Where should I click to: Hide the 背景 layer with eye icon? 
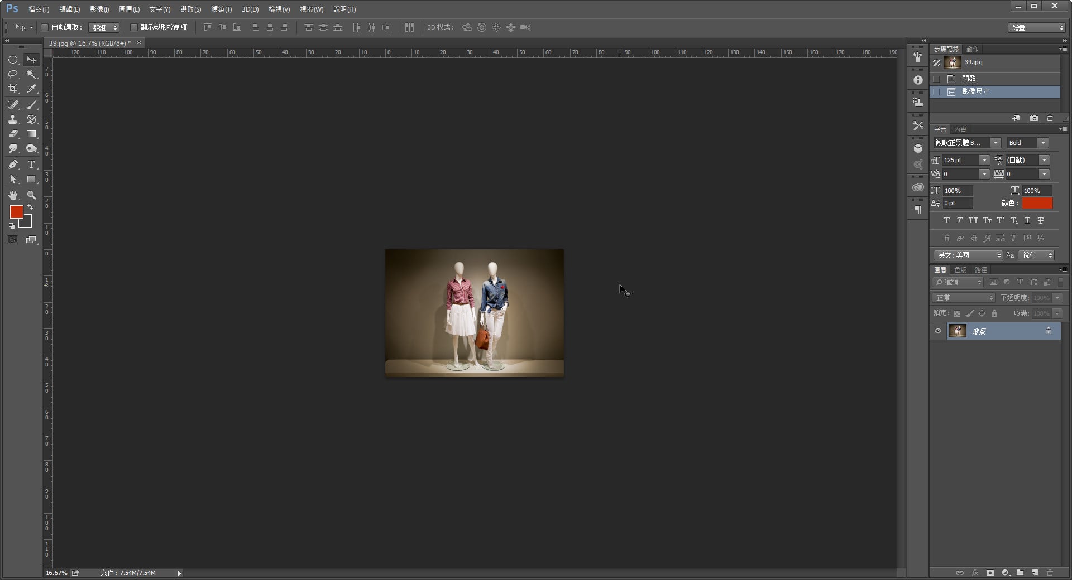(x=938, y=331)
